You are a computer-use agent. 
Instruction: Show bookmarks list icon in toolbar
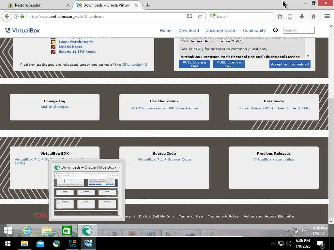pyautogui.click(x=290, y=16)
